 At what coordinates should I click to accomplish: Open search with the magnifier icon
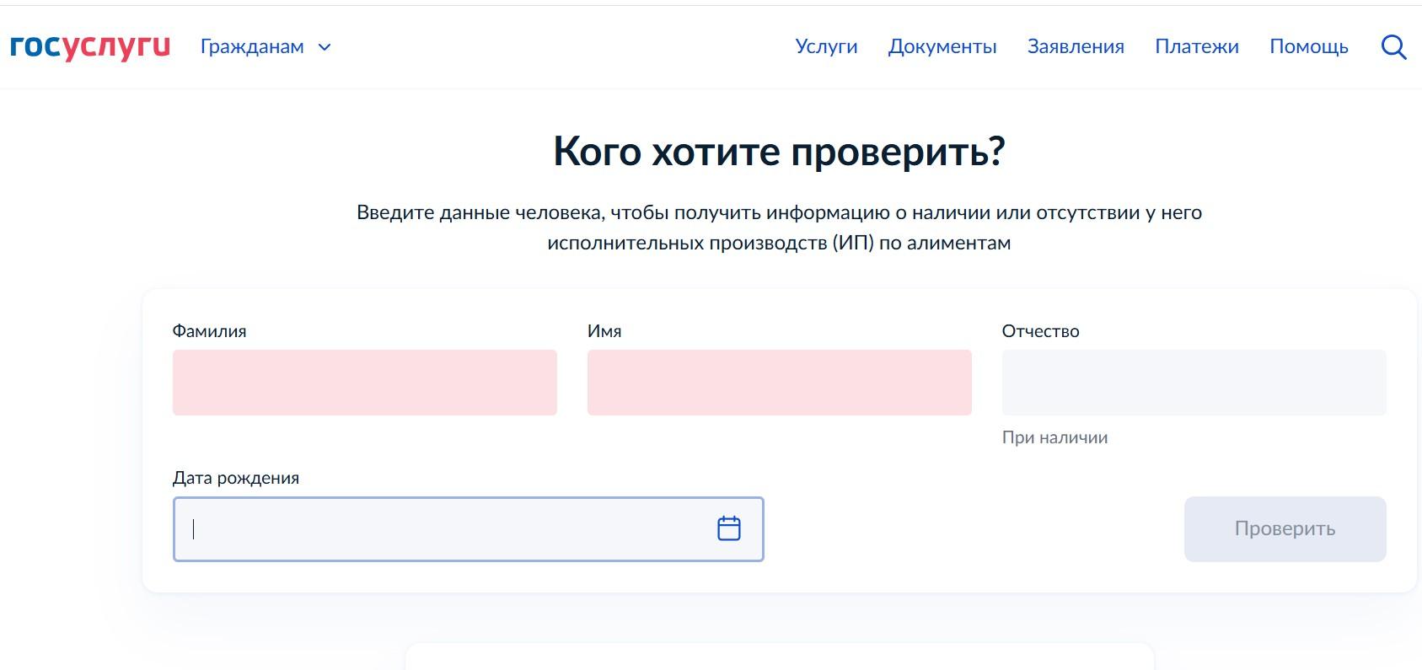click(1393, 47)
